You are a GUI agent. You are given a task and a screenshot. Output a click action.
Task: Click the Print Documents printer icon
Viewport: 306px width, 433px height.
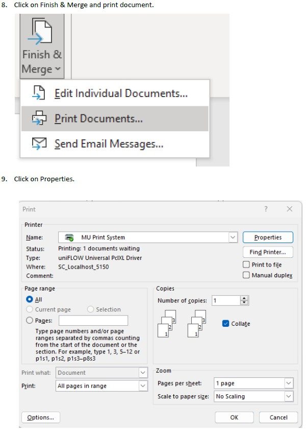coord(39,119)
